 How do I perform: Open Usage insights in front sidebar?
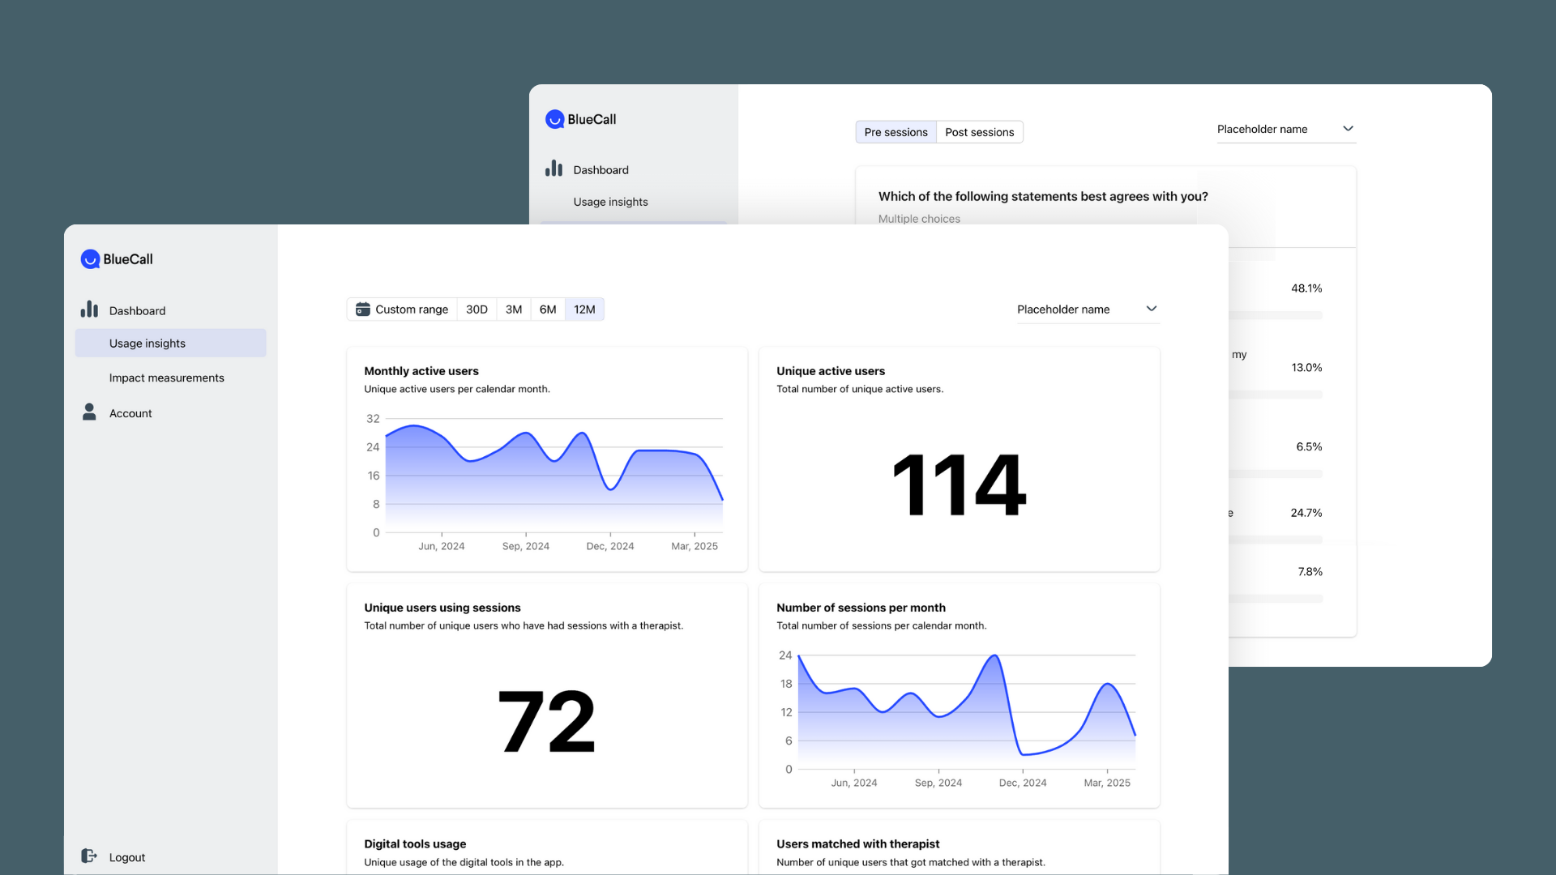[x=147, y=344]
